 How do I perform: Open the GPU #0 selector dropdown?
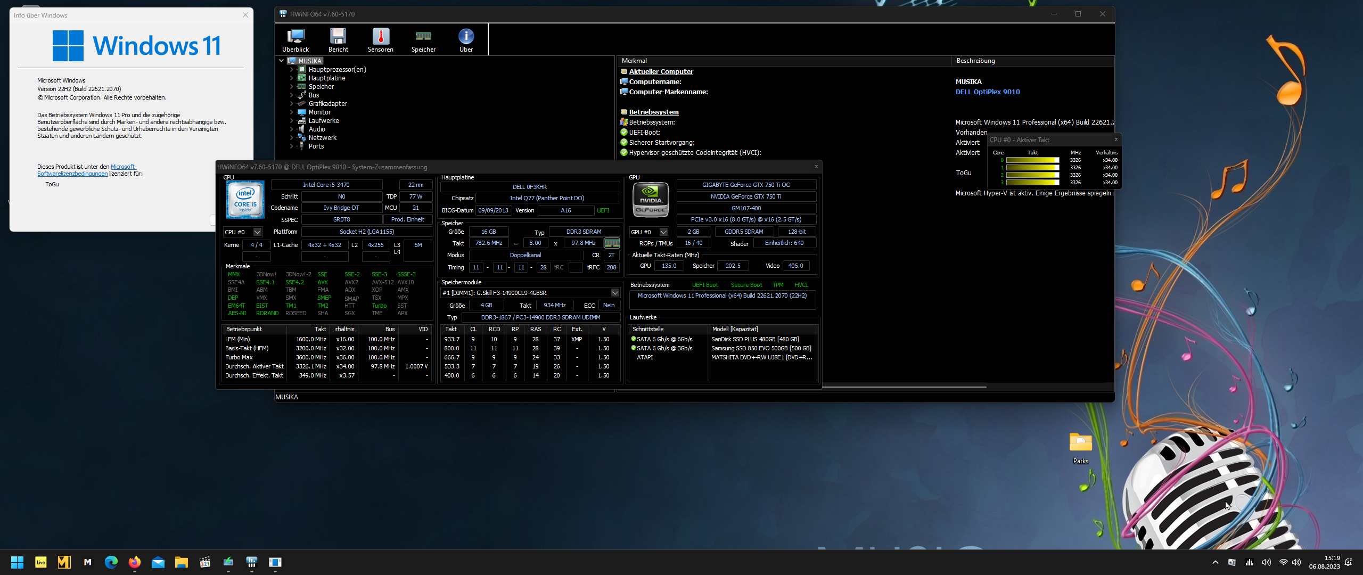pyautogui.click(x=664, y=232)
